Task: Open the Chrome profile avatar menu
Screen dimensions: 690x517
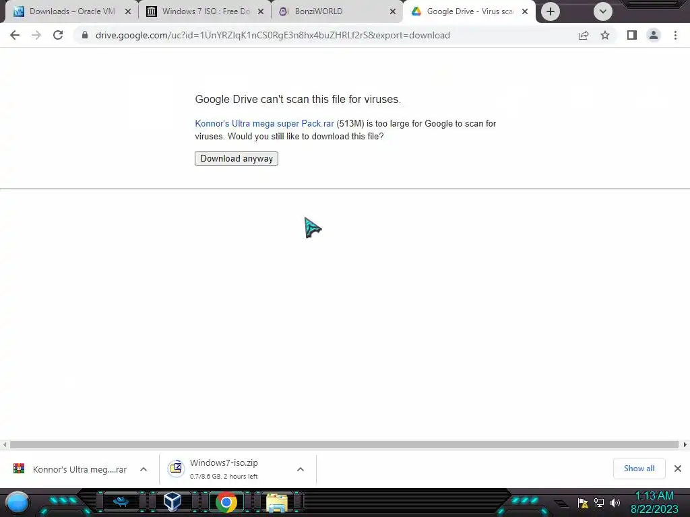Action: pyautogui.click(x=654, y=35)
